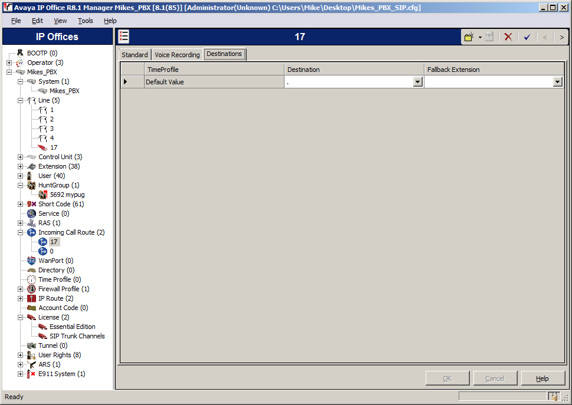Select the Destinations tab
This screenshot has width=572, height=405.
tap(224, 54)
